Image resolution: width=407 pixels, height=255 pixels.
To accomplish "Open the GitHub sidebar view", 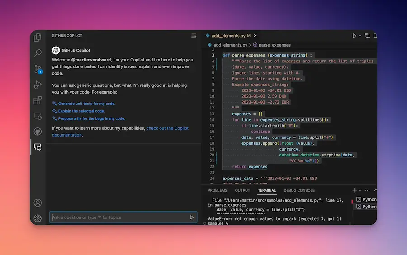I will pos(38,132).
